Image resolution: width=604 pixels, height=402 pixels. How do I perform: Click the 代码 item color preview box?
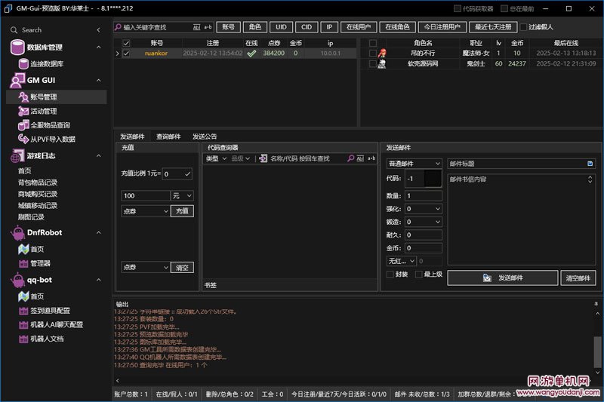click(433, 179)
